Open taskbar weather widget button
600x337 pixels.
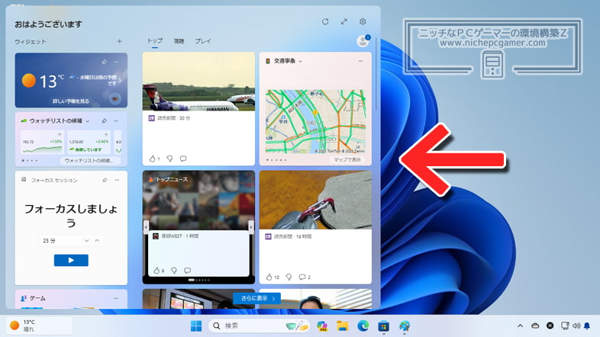(40, 326)
